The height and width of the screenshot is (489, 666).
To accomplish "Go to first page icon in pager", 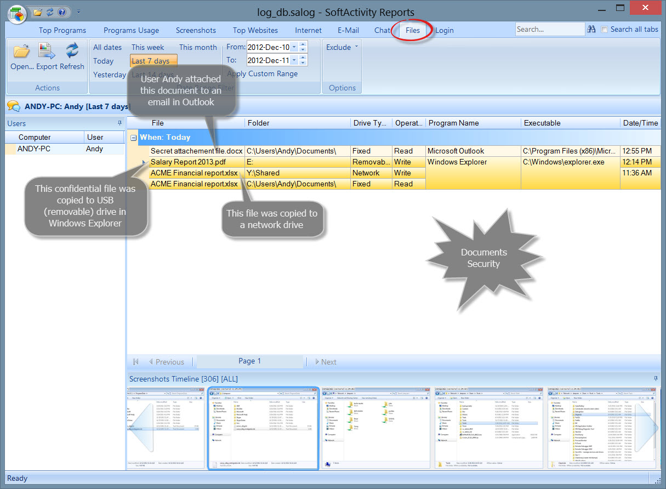I will [135, 362].
